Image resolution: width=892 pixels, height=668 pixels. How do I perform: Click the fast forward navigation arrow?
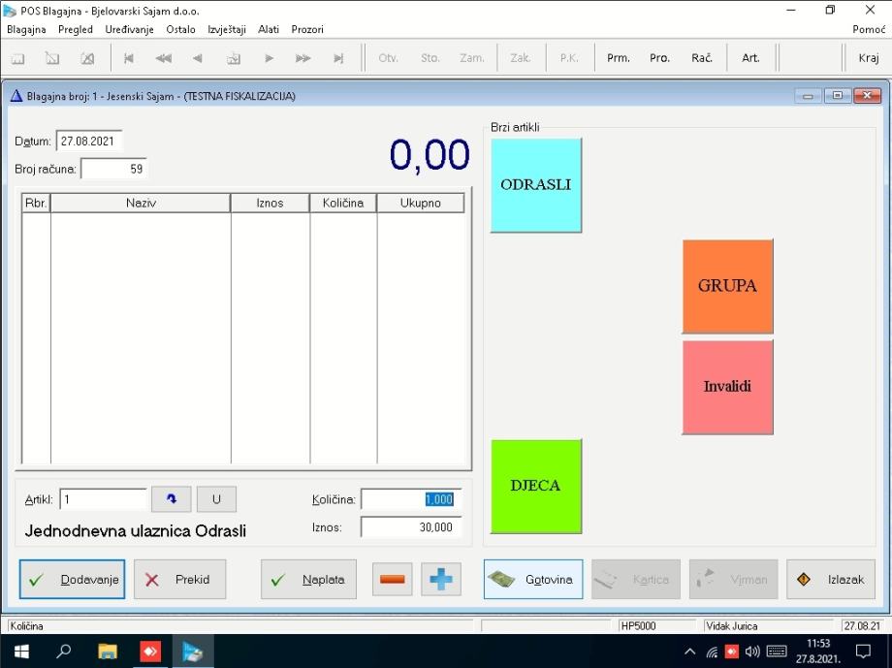(x=303, y=58)
